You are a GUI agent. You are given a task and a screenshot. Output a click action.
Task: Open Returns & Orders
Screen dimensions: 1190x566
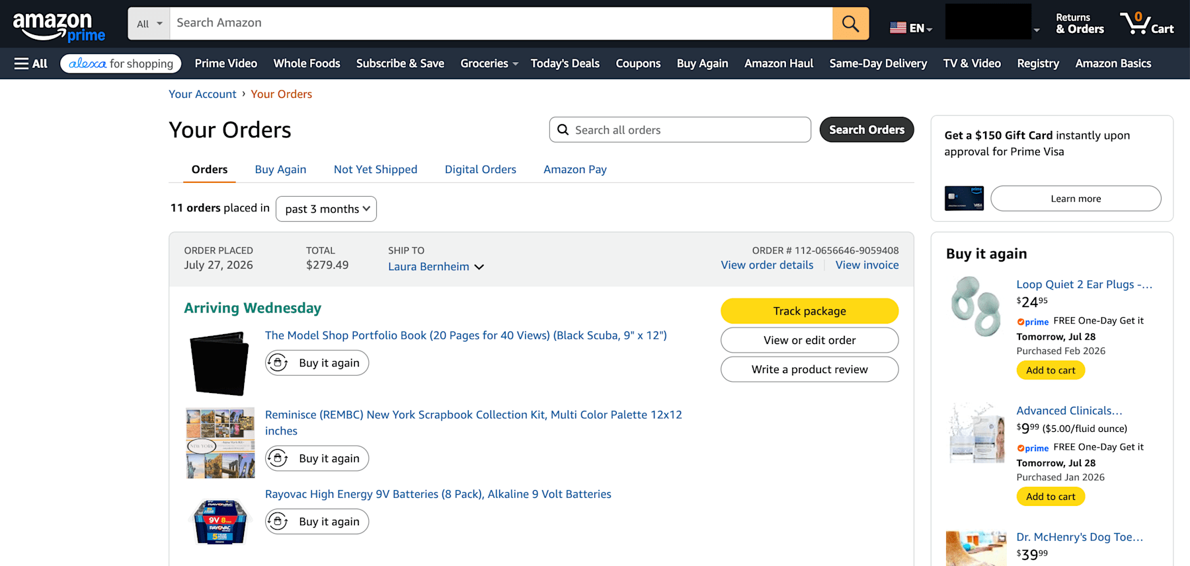1080,24
